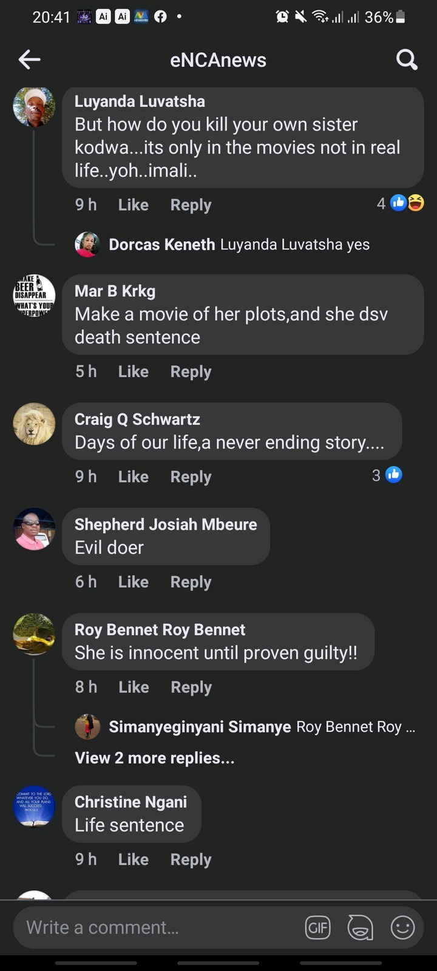
Task: Like Shepherd Josiah Mbeure's comment
Action: coord(133,582)
